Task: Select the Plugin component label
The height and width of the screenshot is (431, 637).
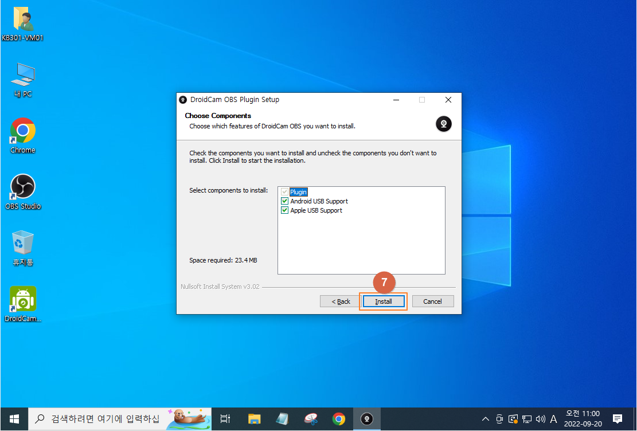Action: 299,192
